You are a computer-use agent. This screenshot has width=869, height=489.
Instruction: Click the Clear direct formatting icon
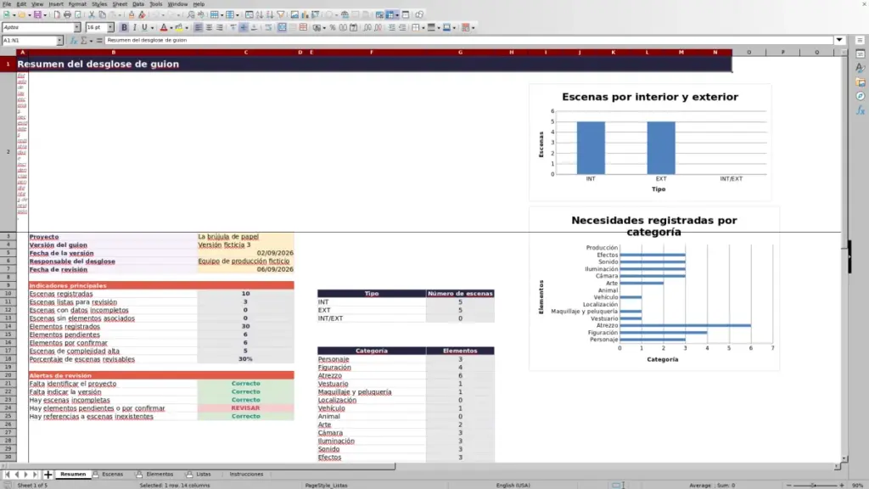pyautogui.click(x=142, y=15)
